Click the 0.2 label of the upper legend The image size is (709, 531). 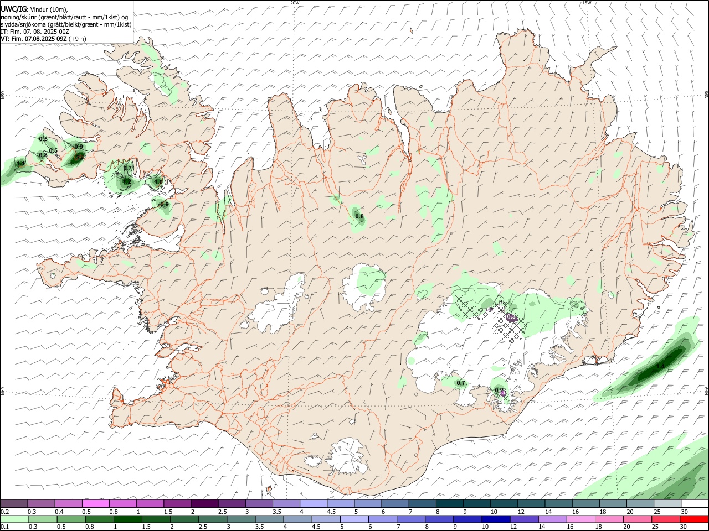click(x=4, y=512)
